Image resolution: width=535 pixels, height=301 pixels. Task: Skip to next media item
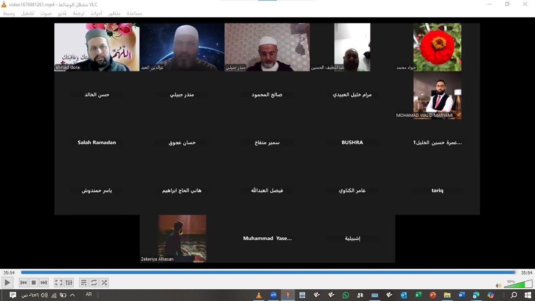click(44, 283)
